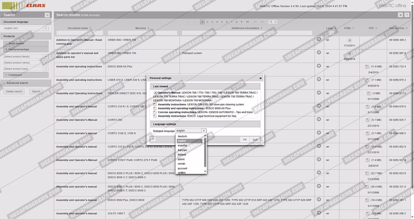The height and width of the screenshot is (219, 414).
Task: Show info for part number 00 0295 025 7
Action: pos(319,119)
